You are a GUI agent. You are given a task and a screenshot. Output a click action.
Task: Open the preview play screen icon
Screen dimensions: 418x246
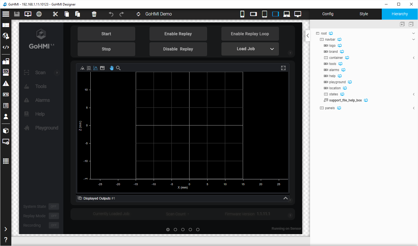pyautogui.click(x=28, y=14)
